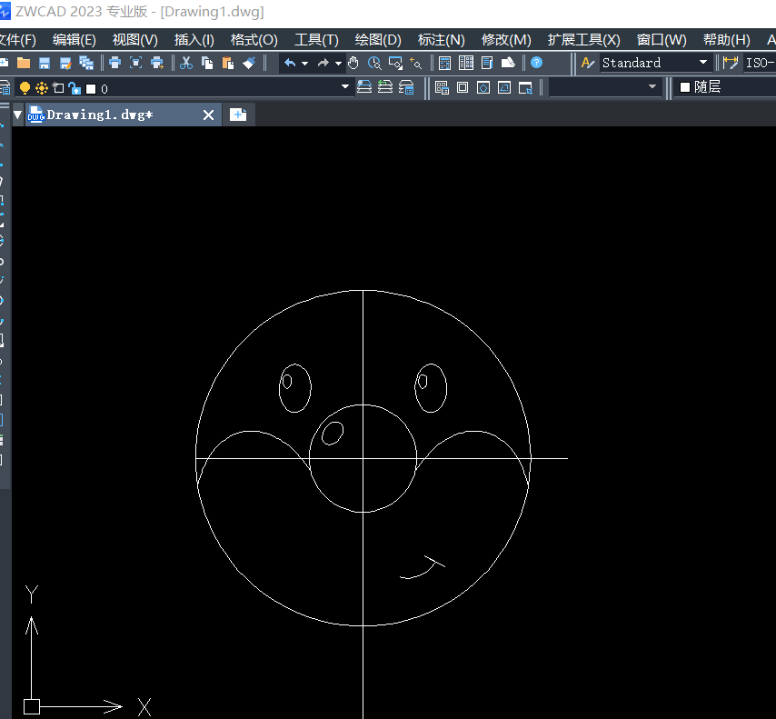Open the Properties panel icon
Viewport: 776px width, 719px height.
tap(445, 63)
